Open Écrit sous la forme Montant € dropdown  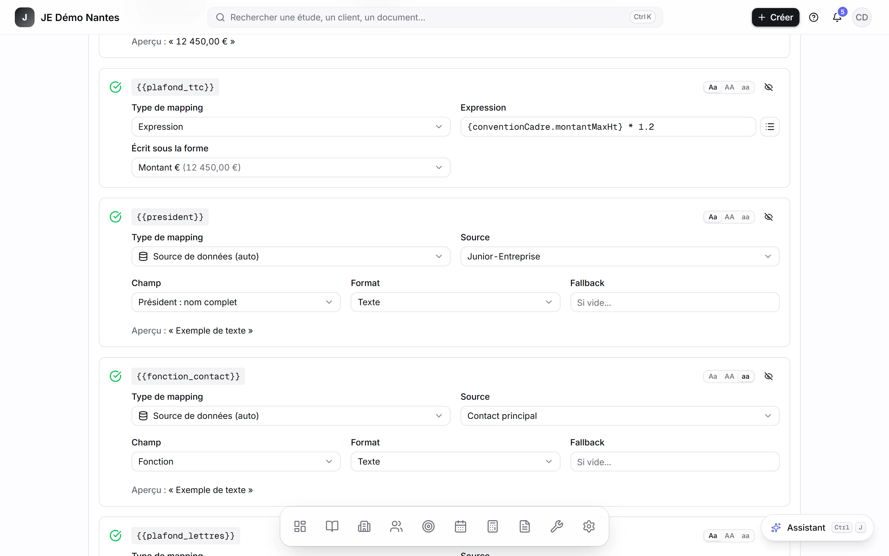pyautogui.click(x=291, y=167)
